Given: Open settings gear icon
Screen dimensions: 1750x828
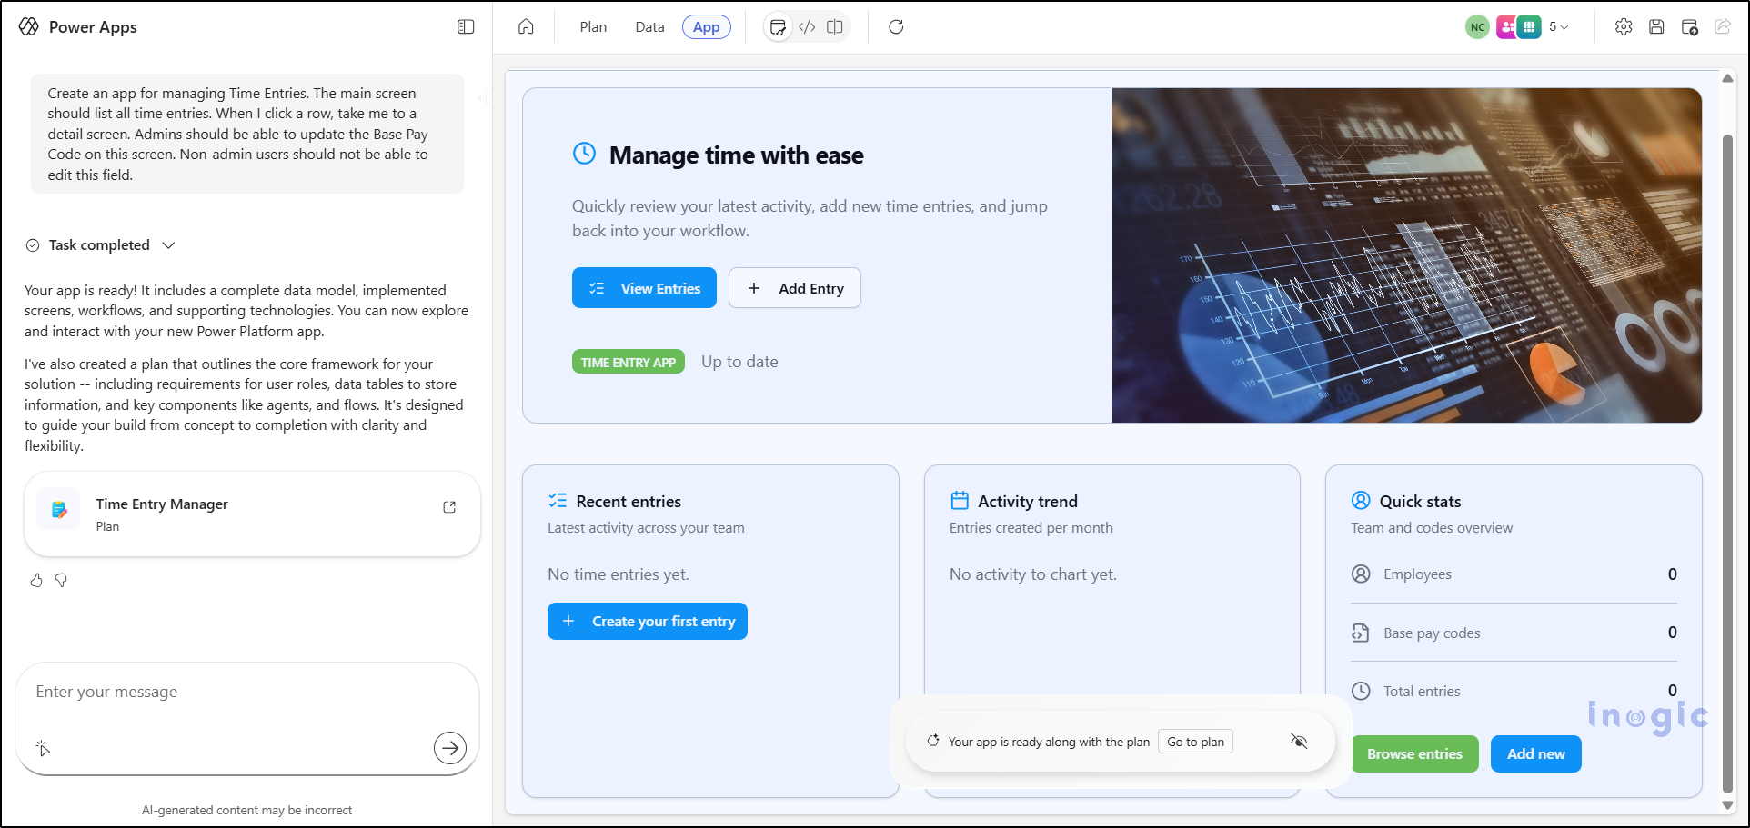Looking at the screenshot, I should 1624,27.
